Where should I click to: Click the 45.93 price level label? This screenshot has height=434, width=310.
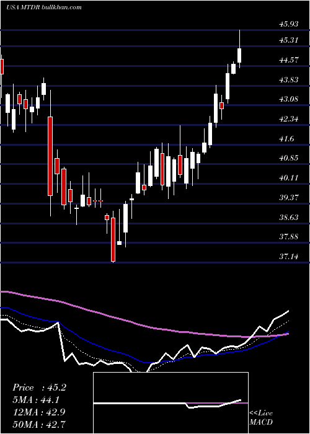[x=289, y=24]
